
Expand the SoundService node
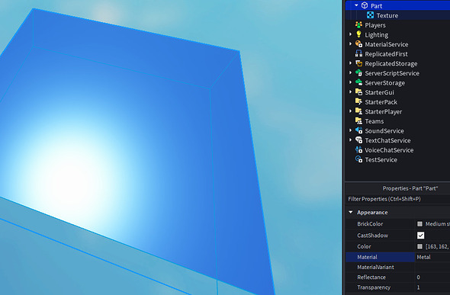click(350, 130)
